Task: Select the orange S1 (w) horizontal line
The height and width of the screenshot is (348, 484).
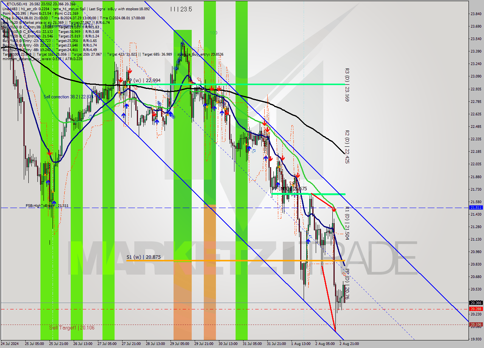Action: coord(235,261)
